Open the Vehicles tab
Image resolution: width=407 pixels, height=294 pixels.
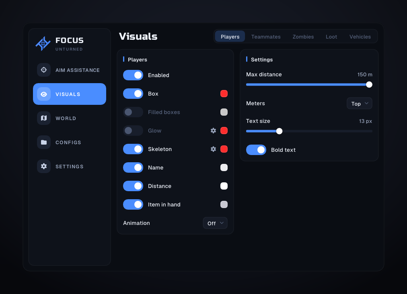pyautogui.click(x=360, y=37)
